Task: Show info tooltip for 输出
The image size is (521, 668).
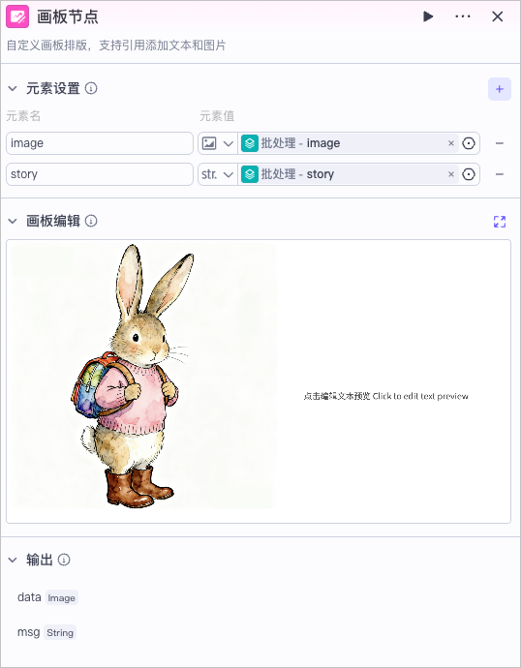Action: coord(64,560)
